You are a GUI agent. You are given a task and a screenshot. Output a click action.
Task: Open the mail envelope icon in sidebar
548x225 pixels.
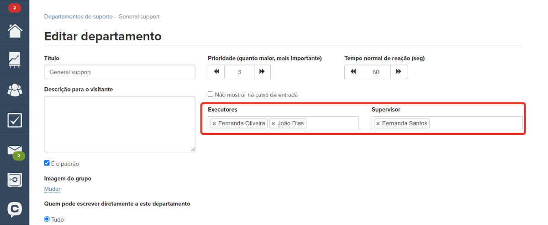(15, 150)
